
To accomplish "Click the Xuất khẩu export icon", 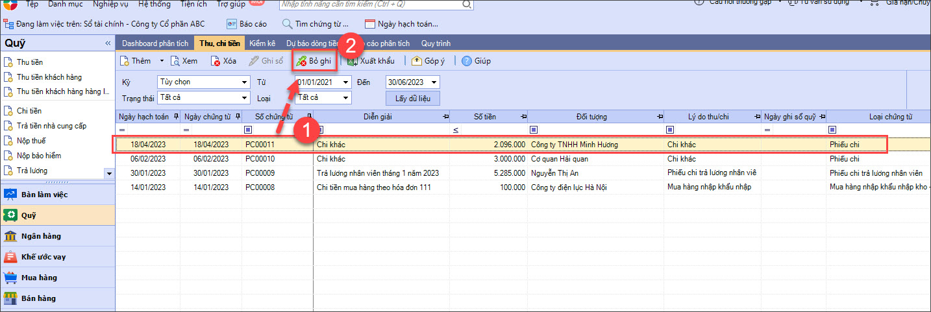I will (353, 61).
